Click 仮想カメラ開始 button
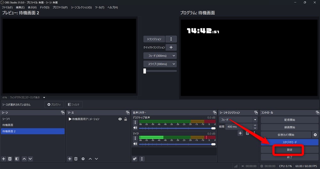This screenshot has height=169, width=320. coord(286,135)
